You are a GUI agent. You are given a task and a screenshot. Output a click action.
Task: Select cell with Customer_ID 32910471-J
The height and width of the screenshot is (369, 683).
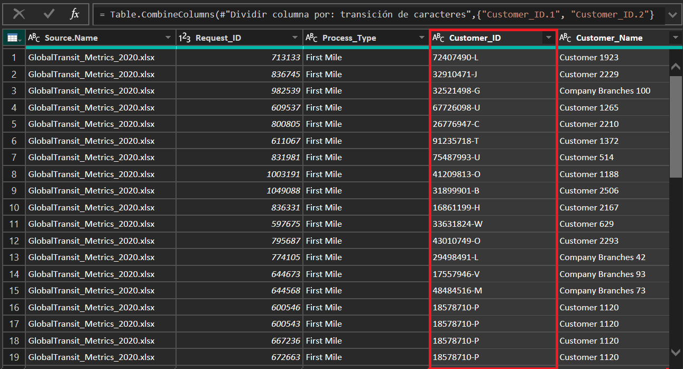[493, 74]
